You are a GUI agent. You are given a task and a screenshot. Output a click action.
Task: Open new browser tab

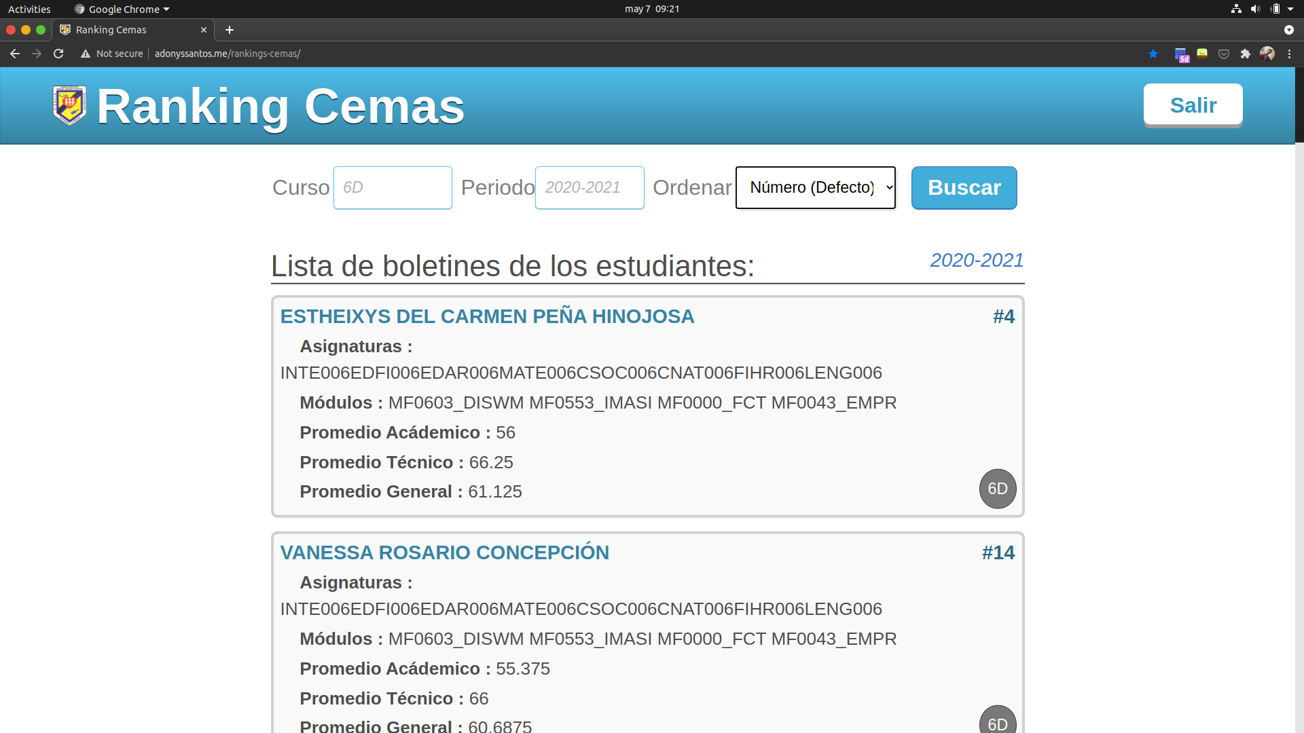(x=230, y=30)
